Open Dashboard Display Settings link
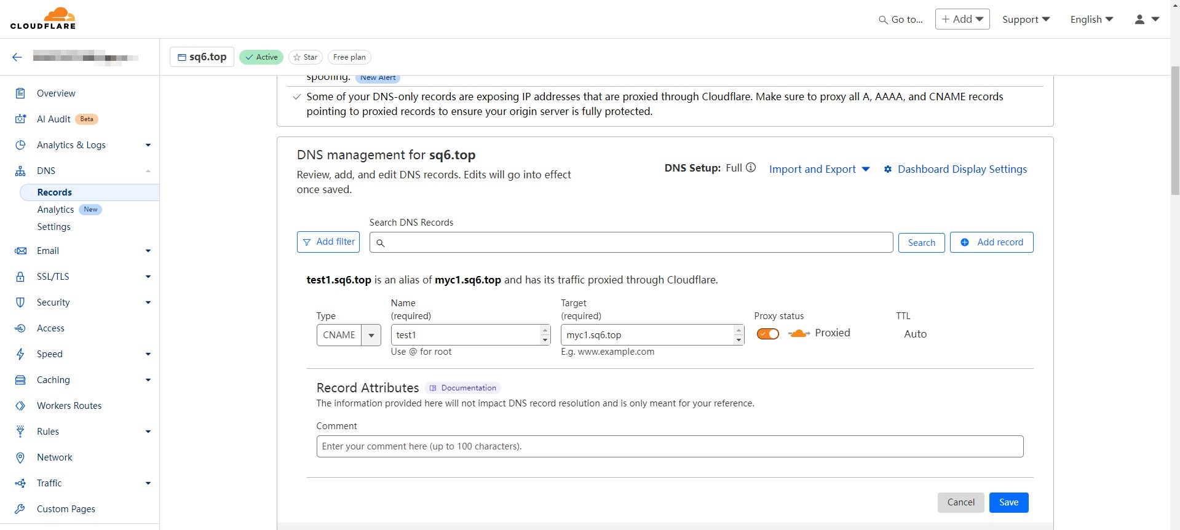The image size is (1180, 530). (962, 169)
